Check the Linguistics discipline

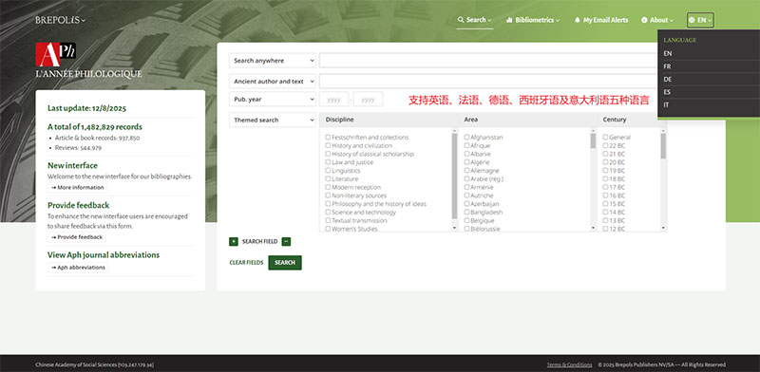[x=328, y=171]
